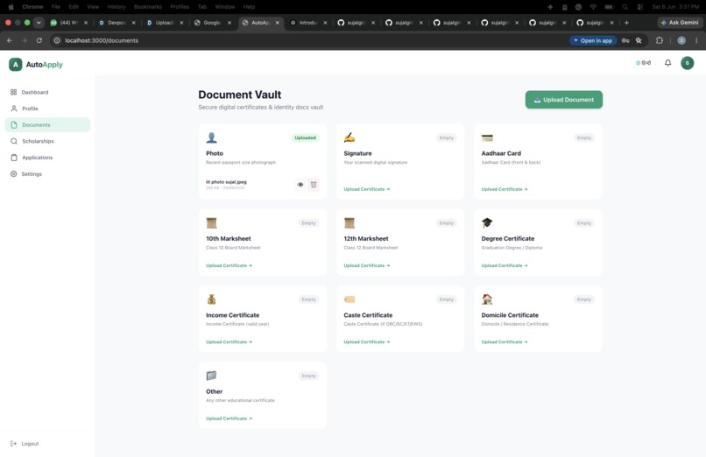Delete the uploaded photo with trash icon
The height and width of the screenshot is (457, 706).
point(314,185)
